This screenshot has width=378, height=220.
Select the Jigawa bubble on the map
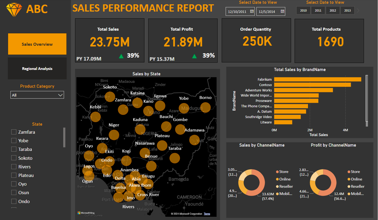point(160,106)
